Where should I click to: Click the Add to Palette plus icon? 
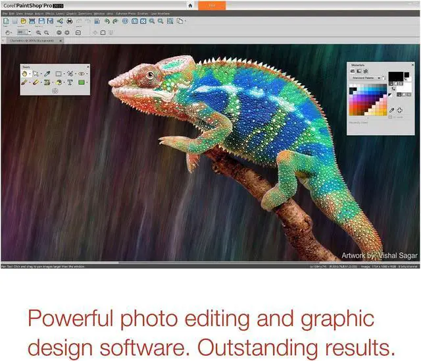pyautogui.click(x=399, y=110)
